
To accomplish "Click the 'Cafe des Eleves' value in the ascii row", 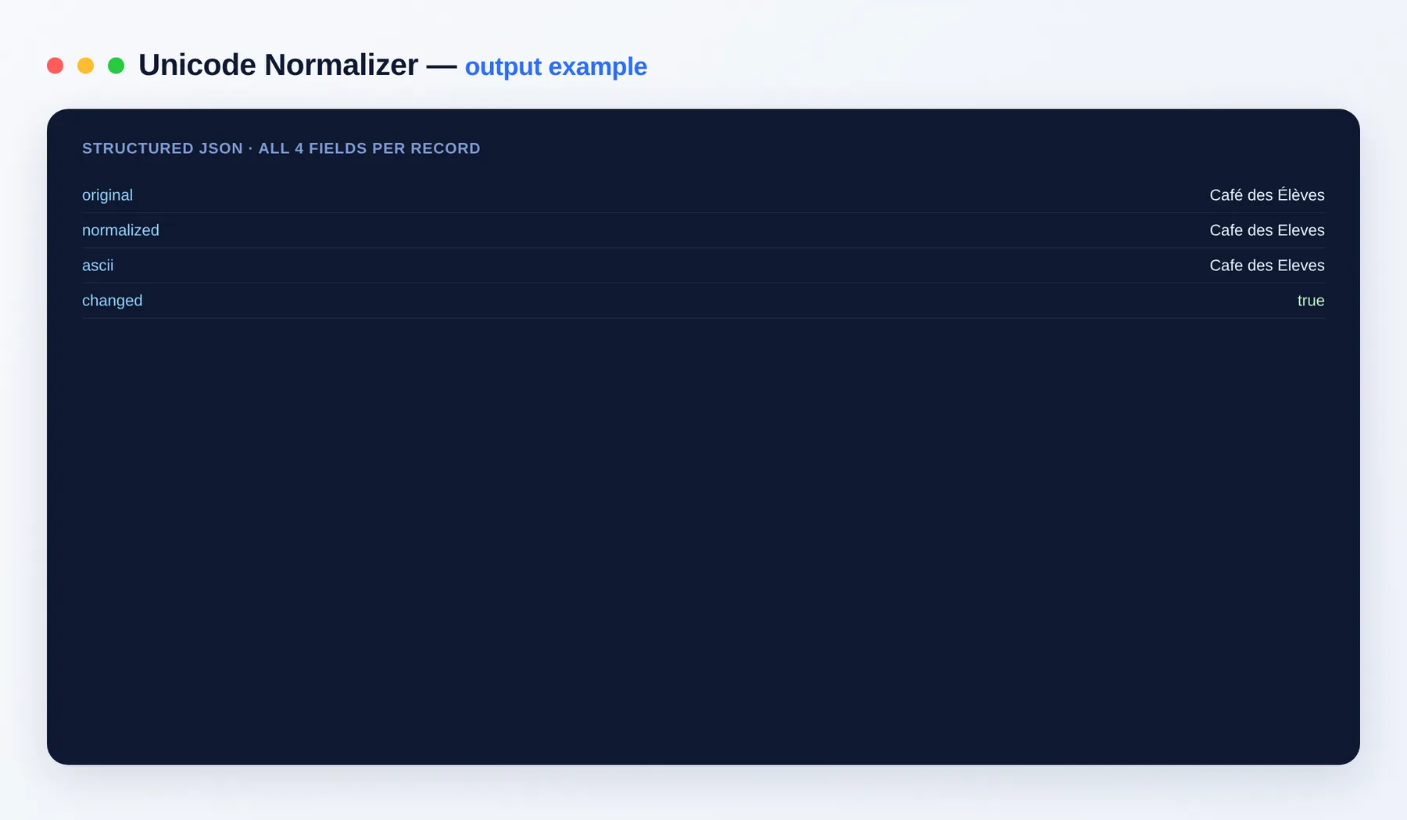I will [1267, 266].
